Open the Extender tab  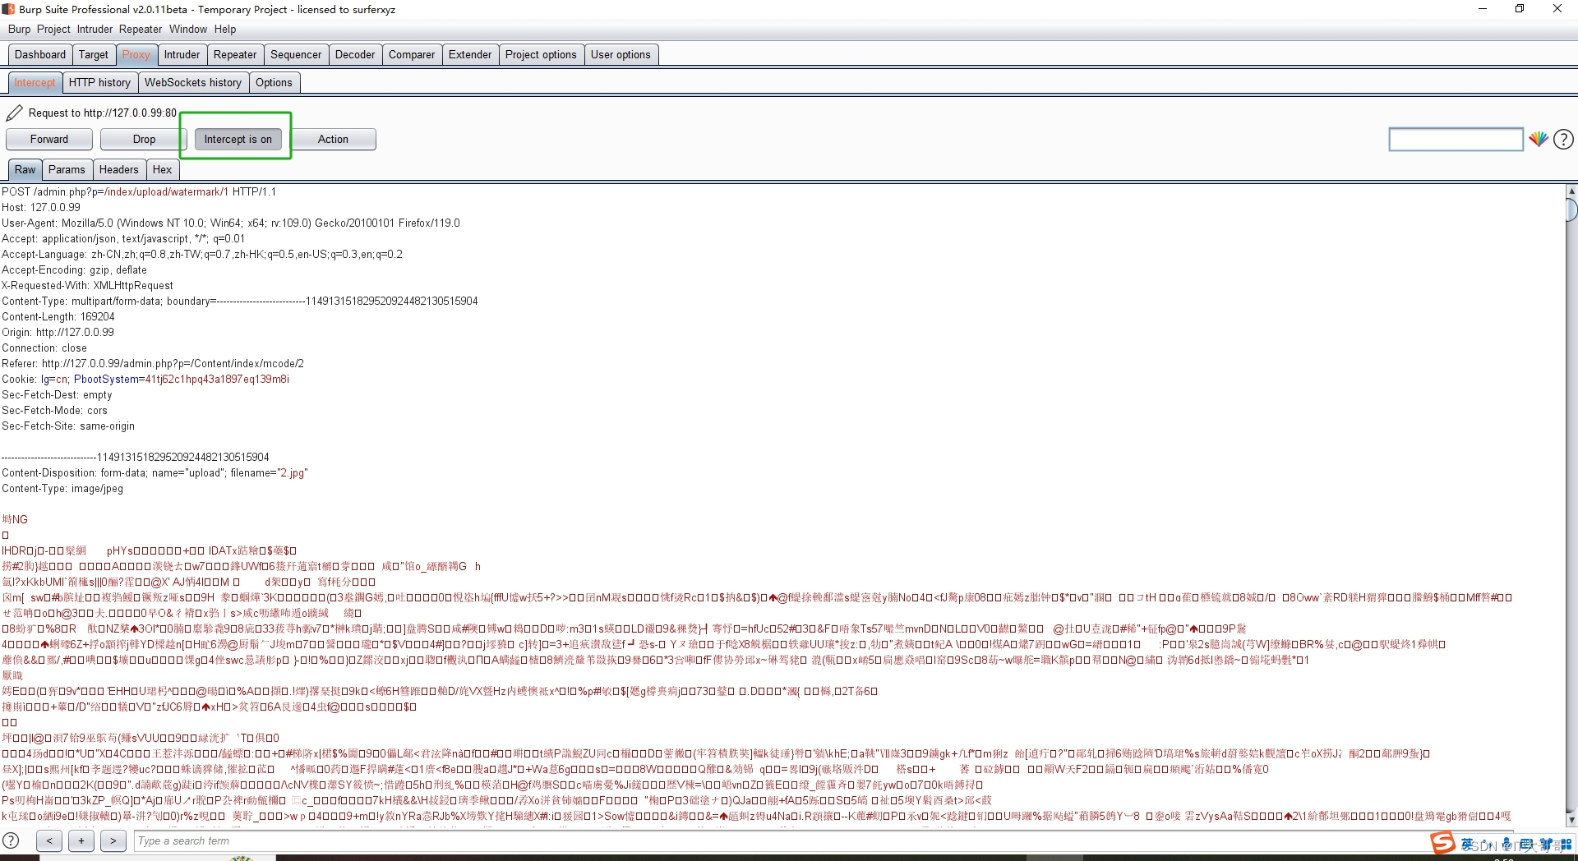[470, 54]
